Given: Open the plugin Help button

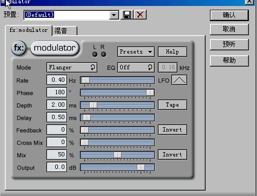Looking at the screenshot, I should click(173, 52).
